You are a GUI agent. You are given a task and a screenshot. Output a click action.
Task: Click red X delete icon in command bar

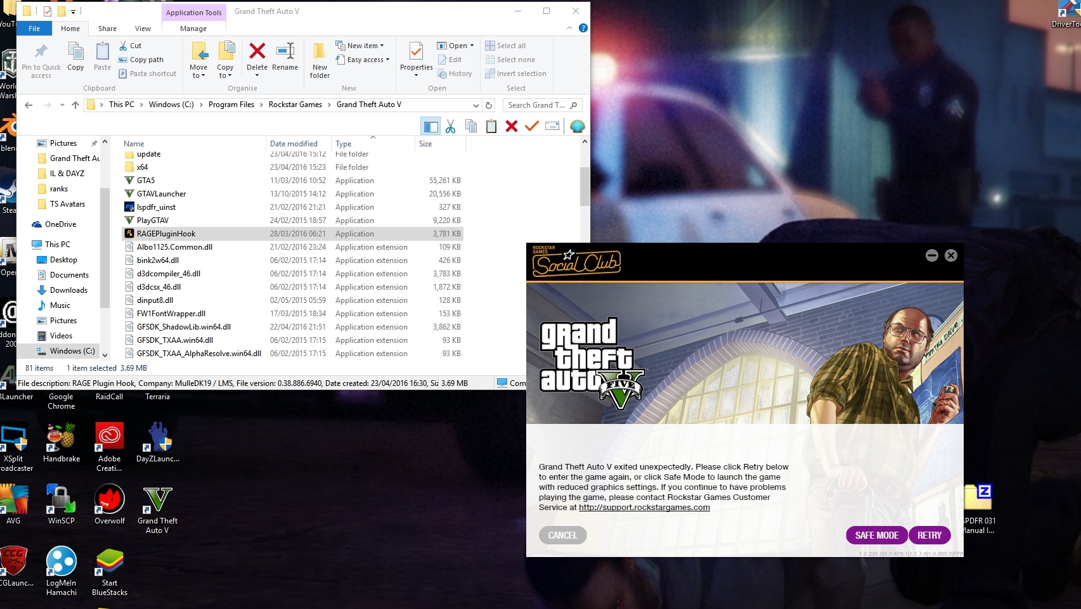[x=512, y=127]
